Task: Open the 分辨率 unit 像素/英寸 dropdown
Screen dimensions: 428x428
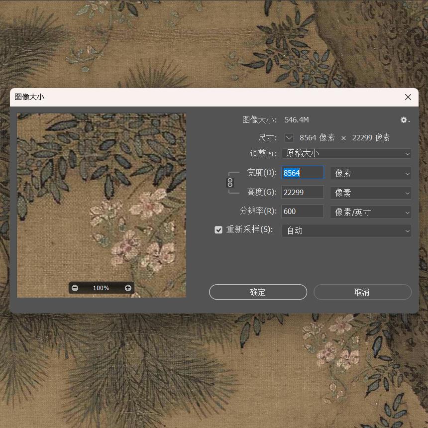Action: [x=371, y=212]
